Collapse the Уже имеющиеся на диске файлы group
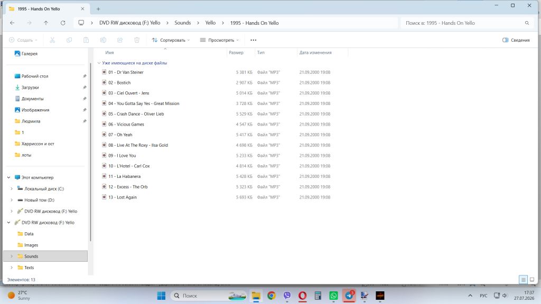 click(99, 63)
